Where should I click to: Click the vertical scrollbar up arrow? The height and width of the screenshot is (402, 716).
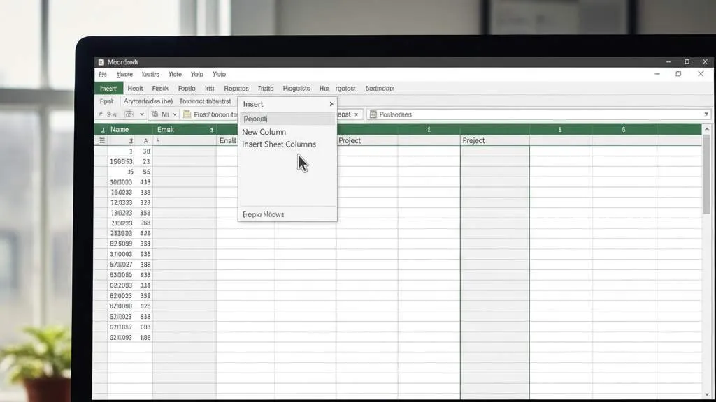click(706, 129)
